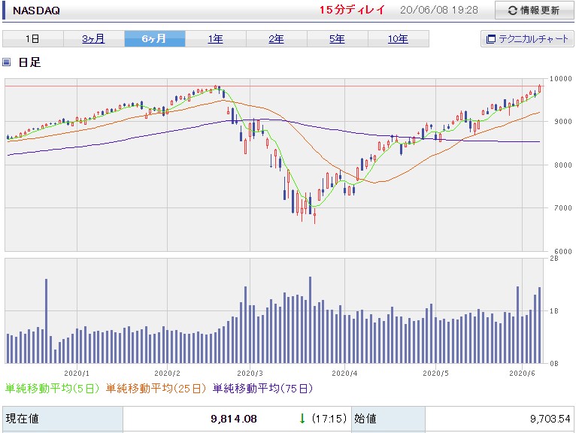576x433 pixels.
Task: Click the 単純移動平均(25日) legend label
Action: pos(156,388)
